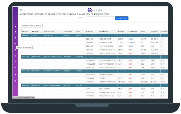Image resolution: width=181 pixels, height=114 pixels.
Task: Sort by the Inventario column header
Action: [x=154, y=32]
